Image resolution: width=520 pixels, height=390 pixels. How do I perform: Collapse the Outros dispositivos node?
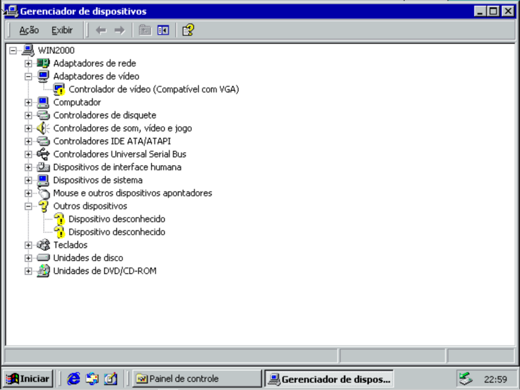[x=28, y=206]
